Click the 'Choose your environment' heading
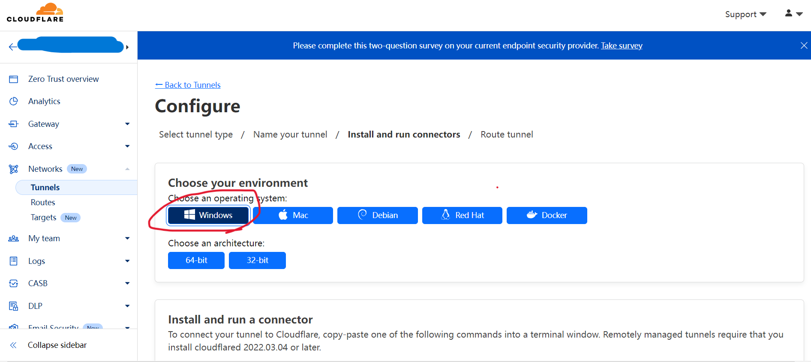Image resolution: width=811 pixels, height=362 pixels. pyautogui.click(x=238, y=183)
